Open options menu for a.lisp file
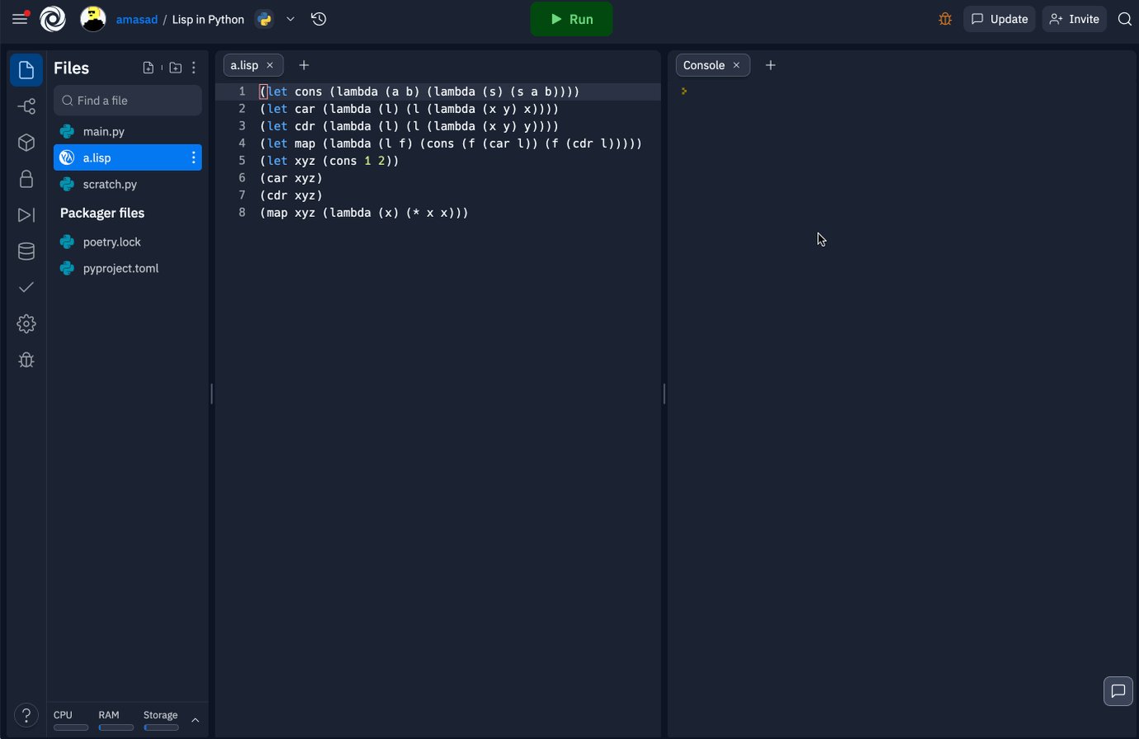 tap(193, 158)
